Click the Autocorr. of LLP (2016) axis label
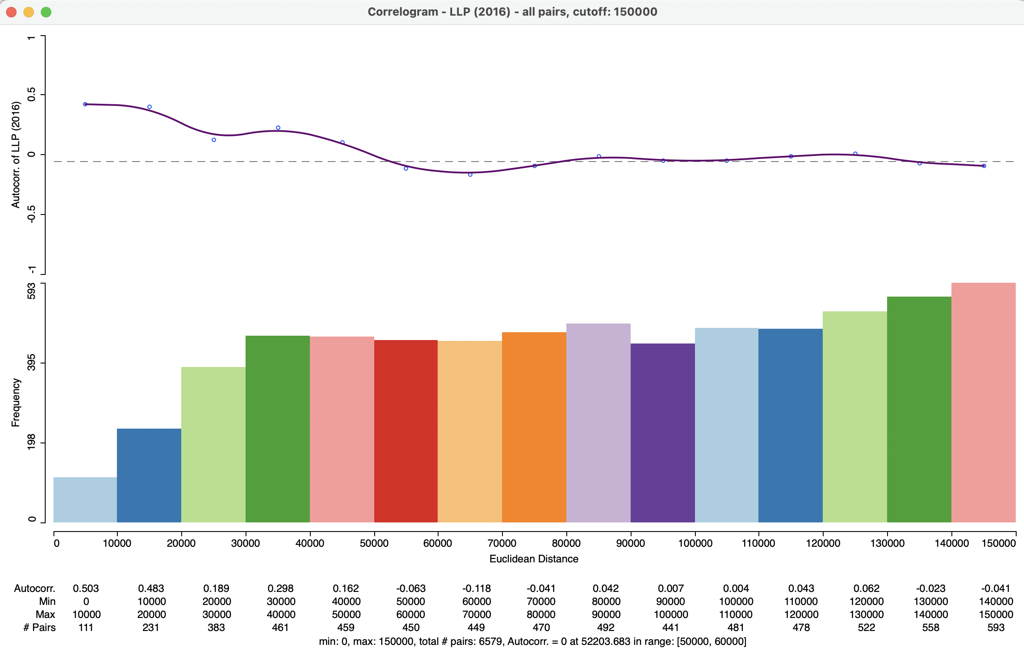 tap(16, 155)
